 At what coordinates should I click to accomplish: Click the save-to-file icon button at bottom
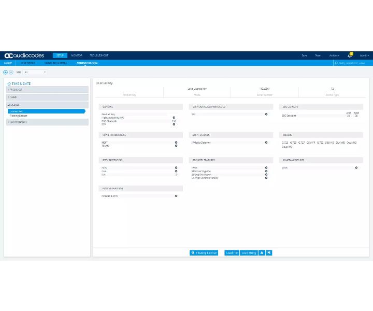pos(269,253)
